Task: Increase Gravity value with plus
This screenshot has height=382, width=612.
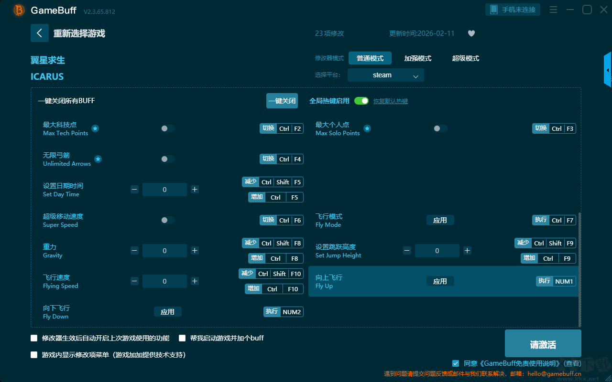Action: (x=195, y=251)
